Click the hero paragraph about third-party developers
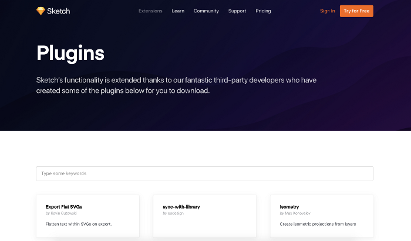411x241 pixels. 176,85
